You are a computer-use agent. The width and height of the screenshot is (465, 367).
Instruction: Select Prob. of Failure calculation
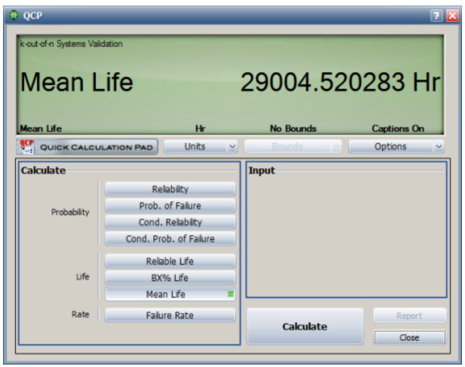[x=170, y=205]
